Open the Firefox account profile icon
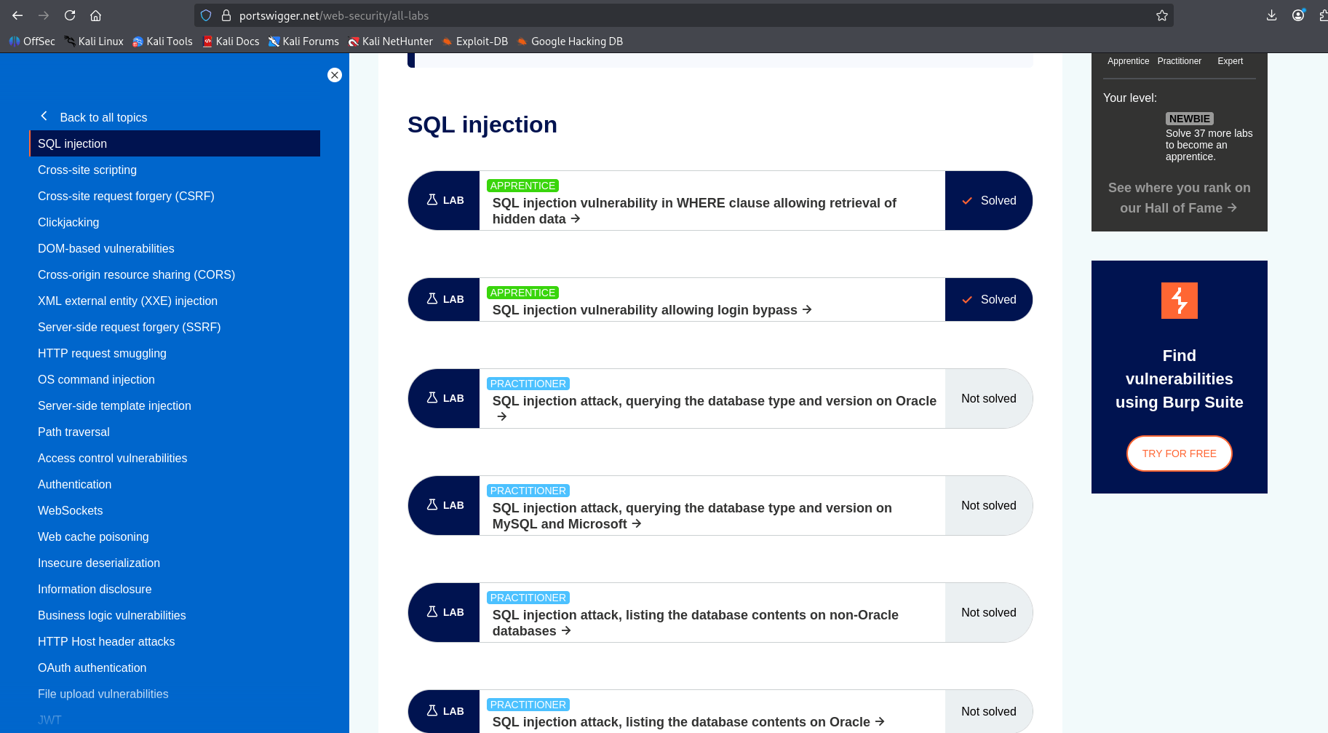This screenshot has height=733, width=1328. click(1298, 15)
